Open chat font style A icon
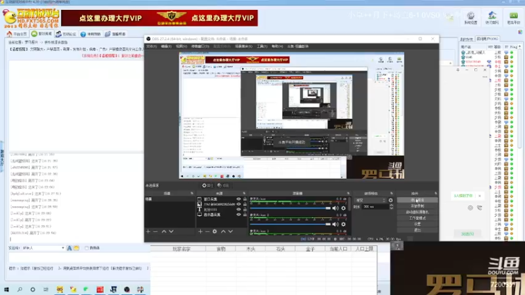The width and height of the screenshot is (525, 295). (x=70, y=248)
